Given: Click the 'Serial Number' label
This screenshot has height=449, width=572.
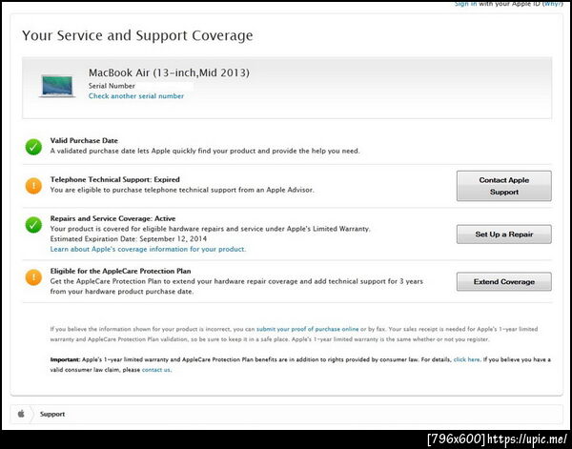Looking at the screenshot, I should coord(112,86).
